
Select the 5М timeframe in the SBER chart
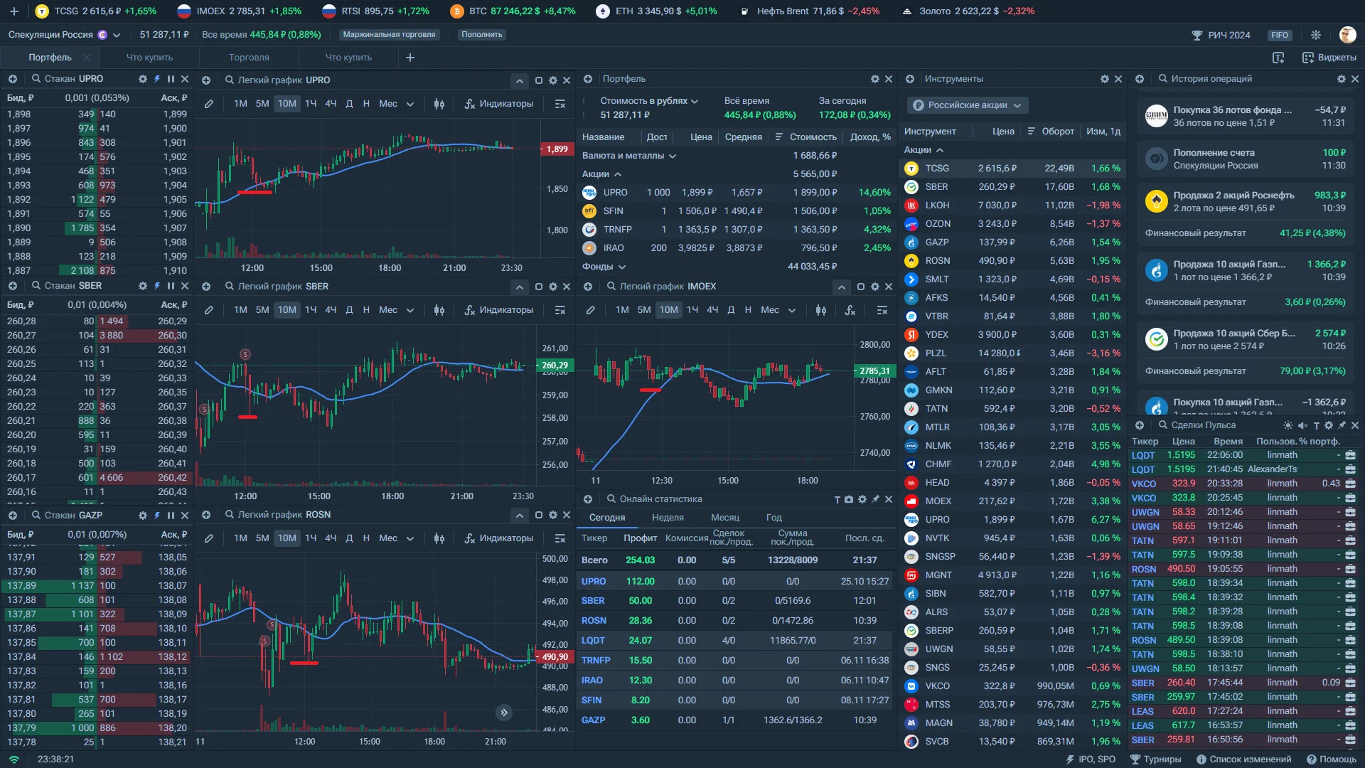pyautogui.click(x=262, y=310)
